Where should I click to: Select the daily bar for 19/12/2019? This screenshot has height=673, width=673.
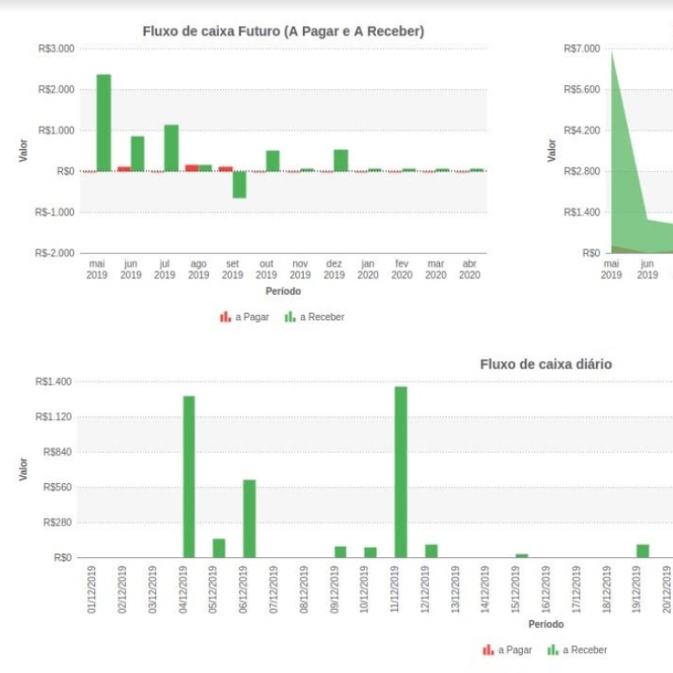tap(643, 551)
